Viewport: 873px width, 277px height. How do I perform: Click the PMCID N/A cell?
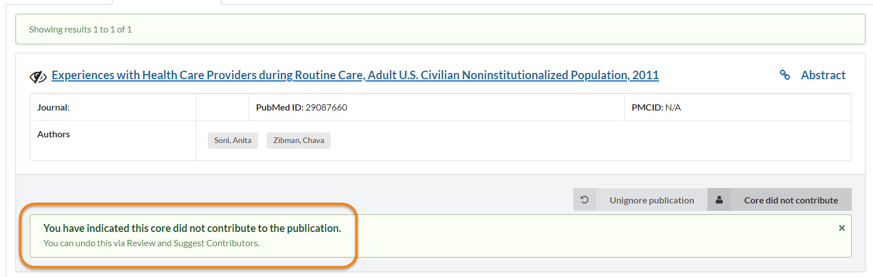point(656,107)
